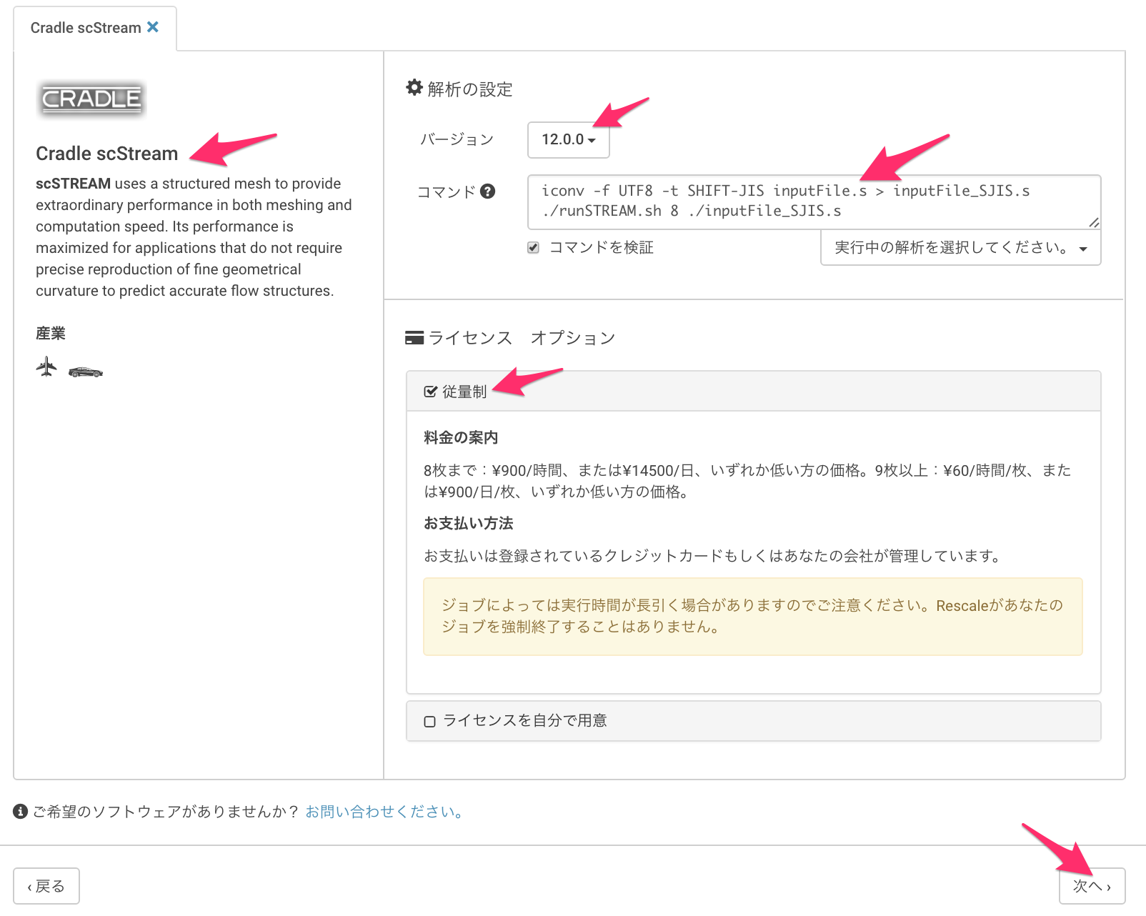Click the 次へ next button
1146x916 pixels.
[1092, 886]
